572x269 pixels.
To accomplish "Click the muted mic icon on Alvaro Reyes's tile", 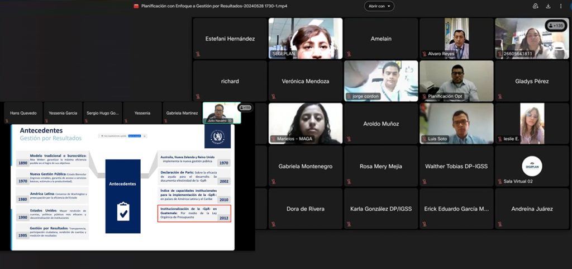I will 425,54.
